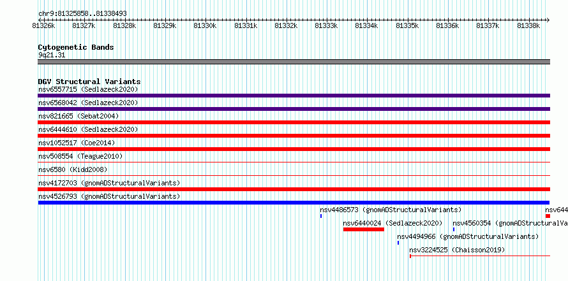
Task: Select the thin red nsv508554 line
Action: tap(294, 162)
